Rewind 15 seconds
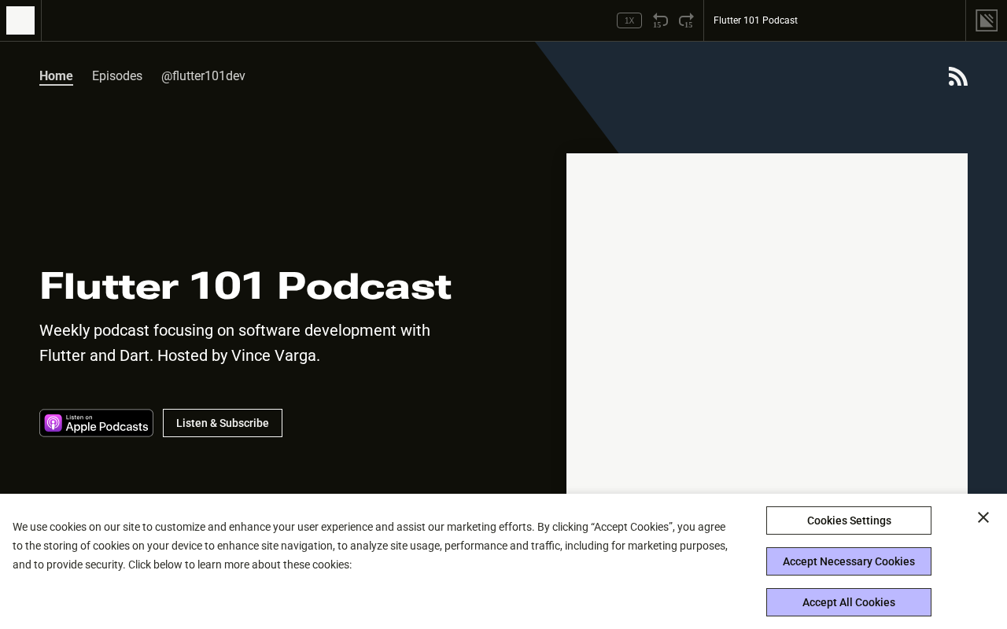This screenshot has width=1007, height=629. point(660,20)
